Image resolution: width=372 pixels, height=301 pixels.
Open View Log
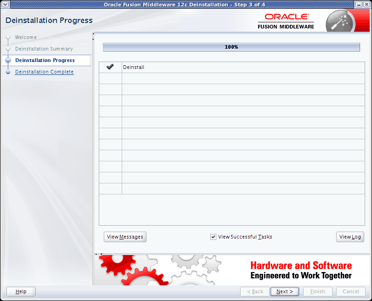tap(350, 237)
